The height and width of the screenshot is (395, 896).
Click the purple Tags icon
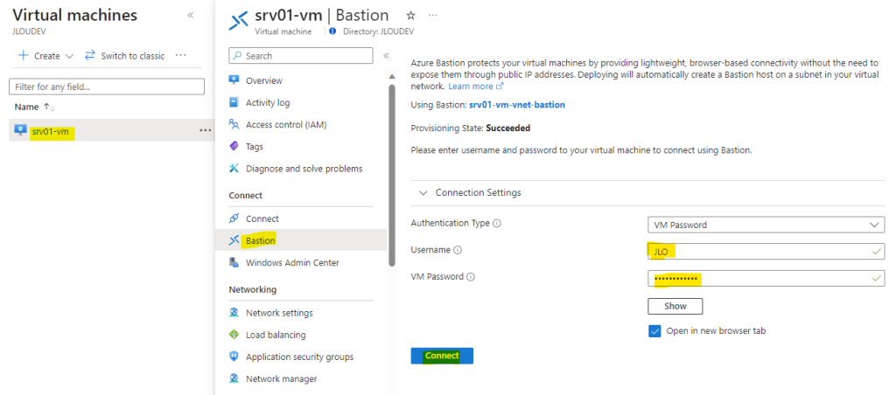tap(234, 146)
